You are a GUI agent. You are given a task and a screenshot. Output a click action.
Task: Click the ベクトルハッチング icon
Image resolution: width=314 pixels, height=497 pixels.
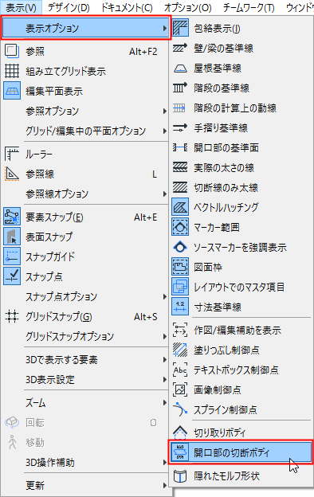[x=180, y=207]
